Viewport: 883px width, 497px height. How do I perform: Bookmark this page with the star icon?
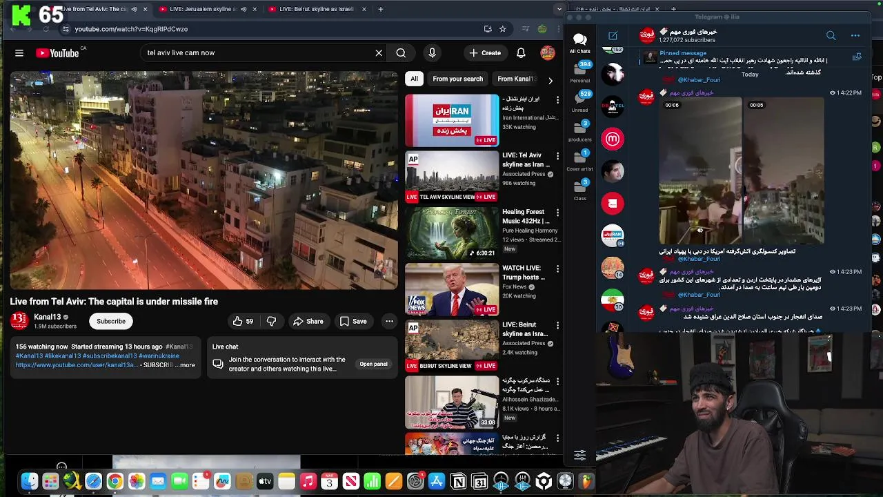click(x=503, y=29)
